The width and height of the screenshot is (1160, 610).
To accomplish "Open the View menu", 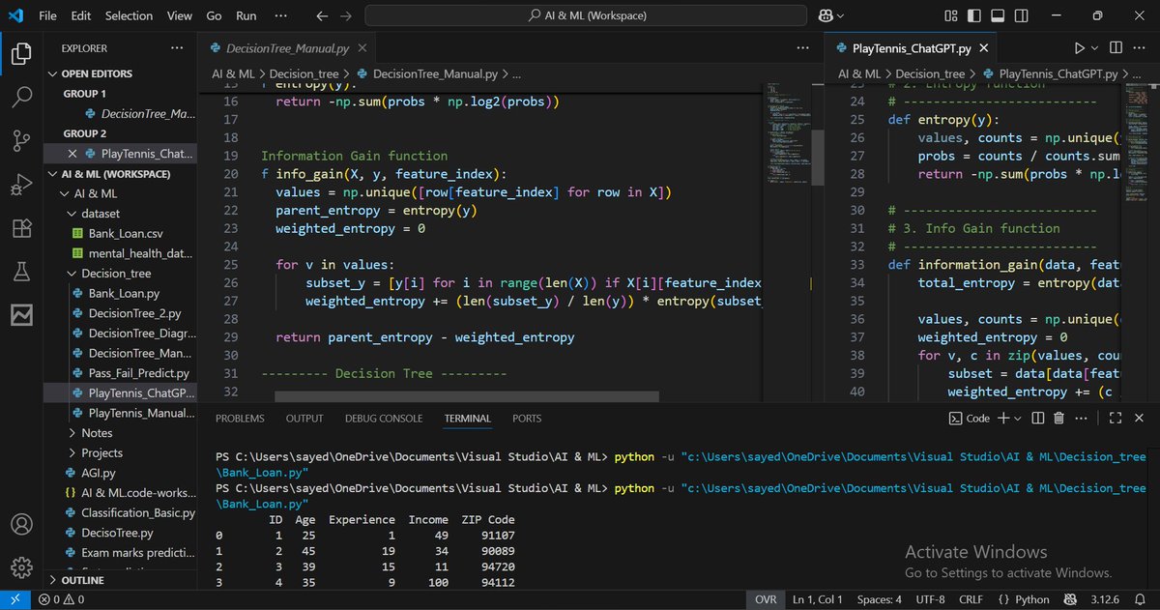I will pyautogui.click(x=179, y=15).
